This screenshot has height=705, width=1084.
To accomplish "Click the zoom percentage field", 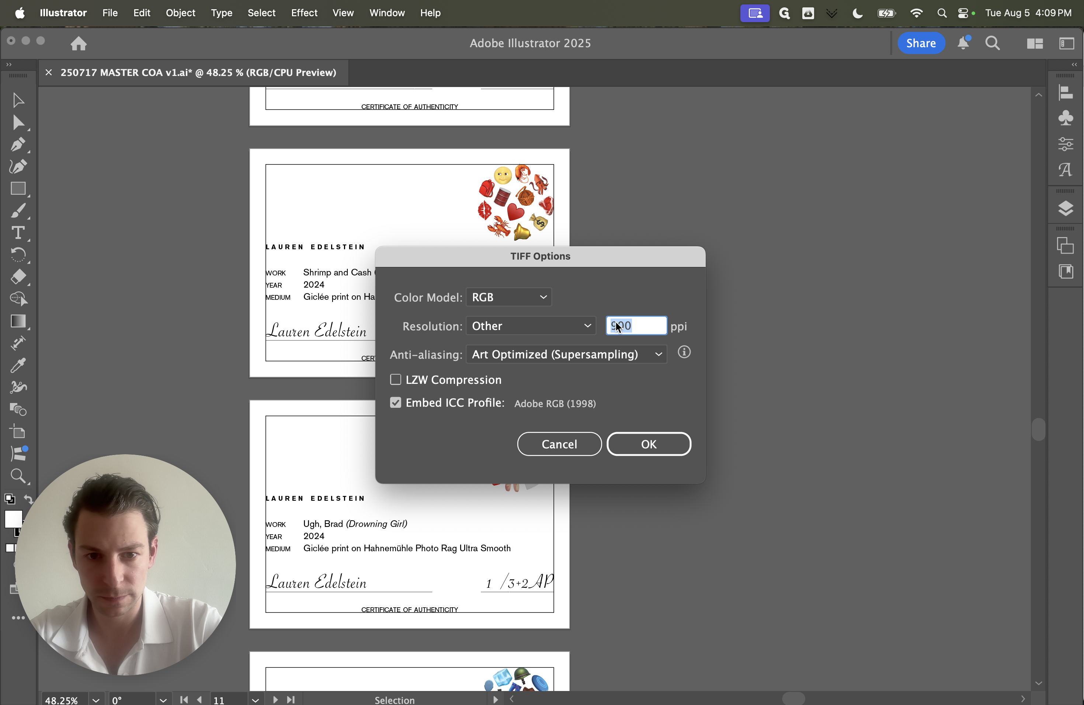I will [64, 700].
